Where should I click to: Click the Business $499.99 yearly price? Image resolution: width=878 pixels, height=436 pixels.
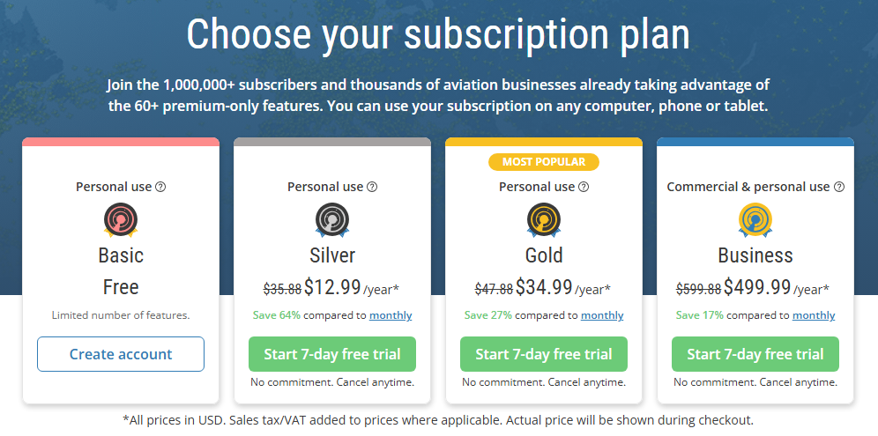click(757, 287)
